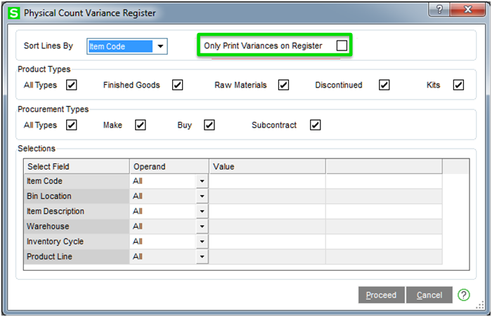Click the Cancel button

tap(429, 295)
